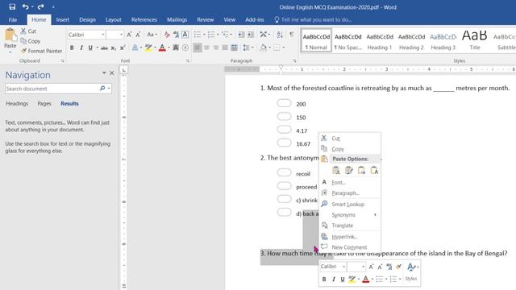Toggle underline in the ribbon Font group

coord(90,48)
